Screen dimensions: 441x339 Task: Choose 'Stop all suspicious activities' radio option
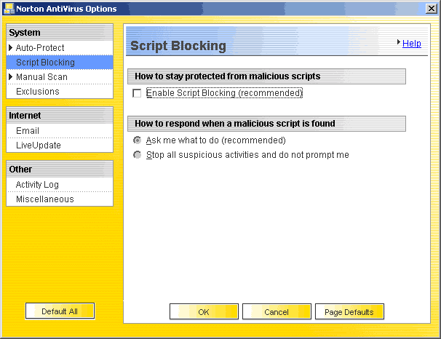click(x=137, y=155)
